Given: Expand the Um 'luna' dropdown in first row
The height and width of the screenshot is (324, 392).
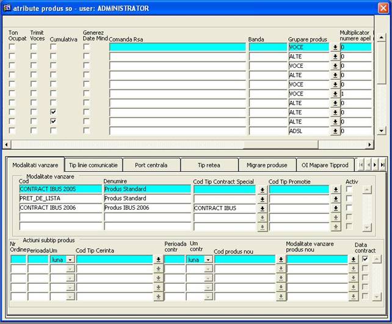Looking at the screenshot, I should coord(70,260).
